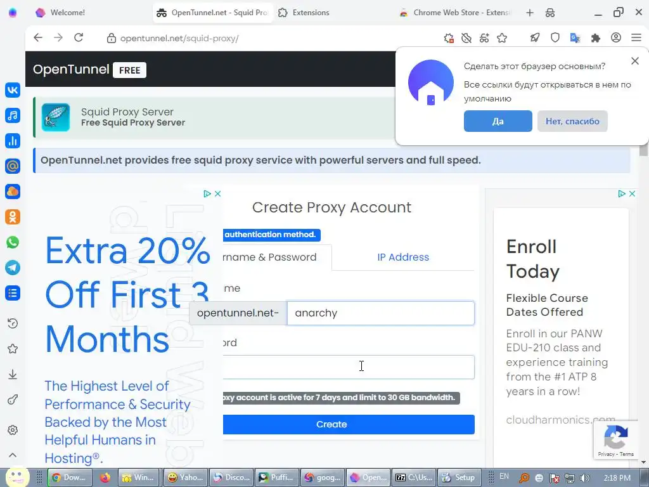
Task: Open the Telegram sidebar shortcut
Action: click(x=13, y=268)
